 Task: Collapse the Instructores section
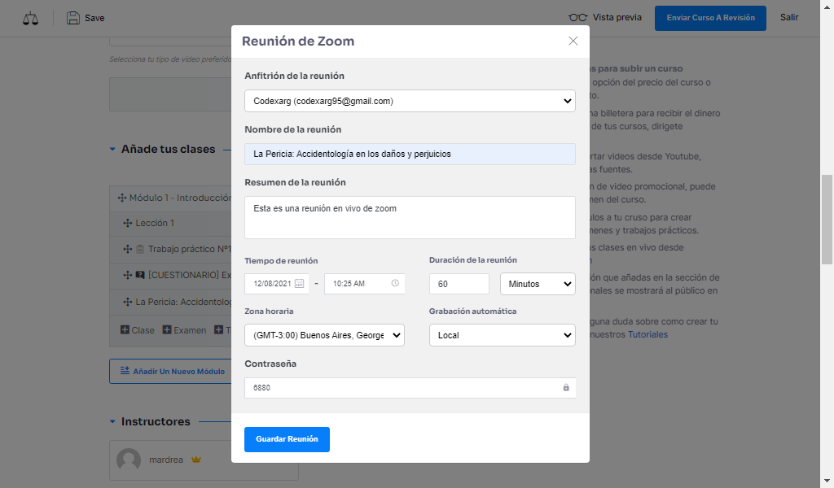112,421
